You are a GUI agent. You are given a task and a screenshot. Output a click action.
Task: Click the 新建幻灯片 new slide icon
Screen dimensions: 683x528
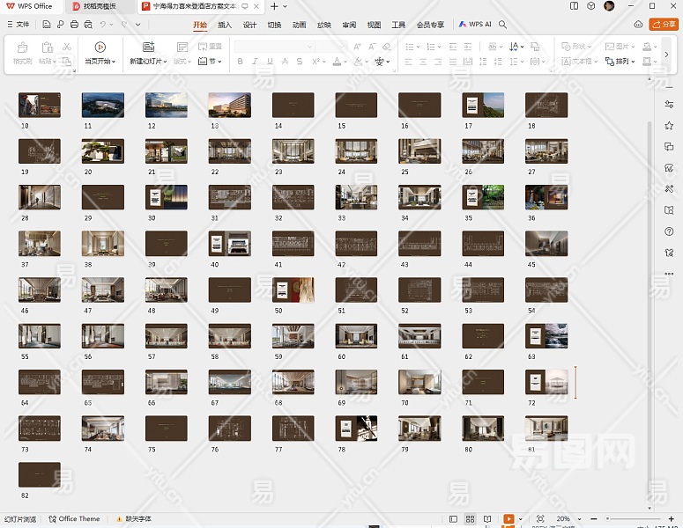tap(147, 47)
